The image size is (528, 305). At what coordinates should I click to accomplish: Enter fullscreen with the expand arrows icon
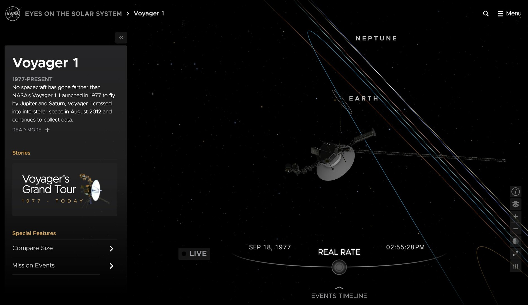coord(515,254)
